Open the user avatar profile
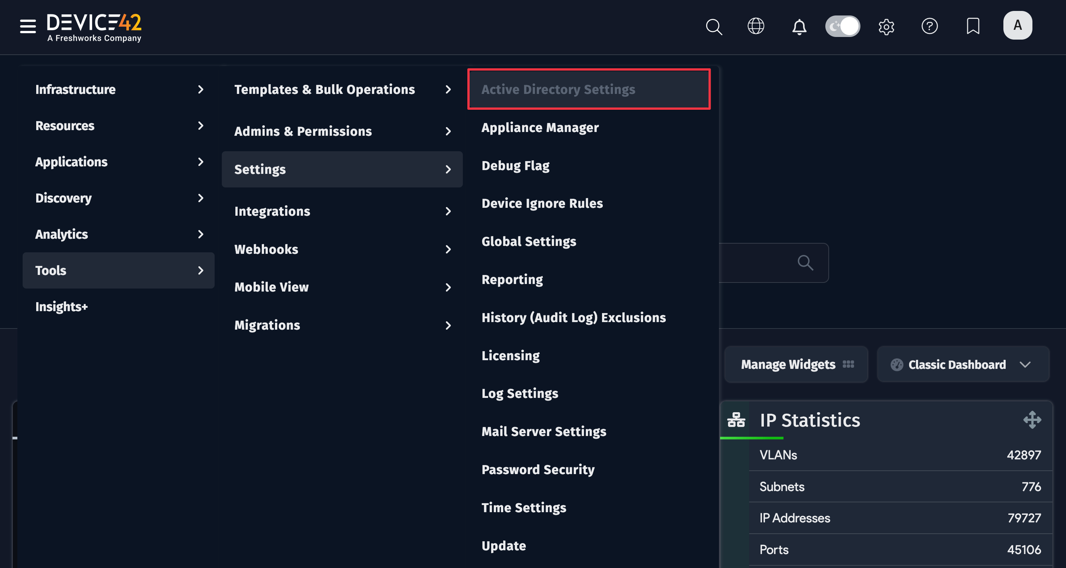Viewport: 1066px width, 568px height. pyautogui.click(x=1017, y=25)
